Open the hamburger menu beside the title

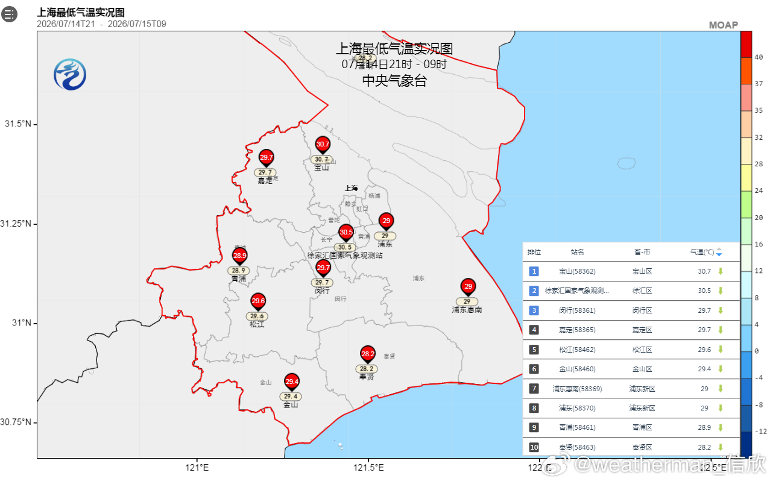pyautogui.click(x=10, y=14)
